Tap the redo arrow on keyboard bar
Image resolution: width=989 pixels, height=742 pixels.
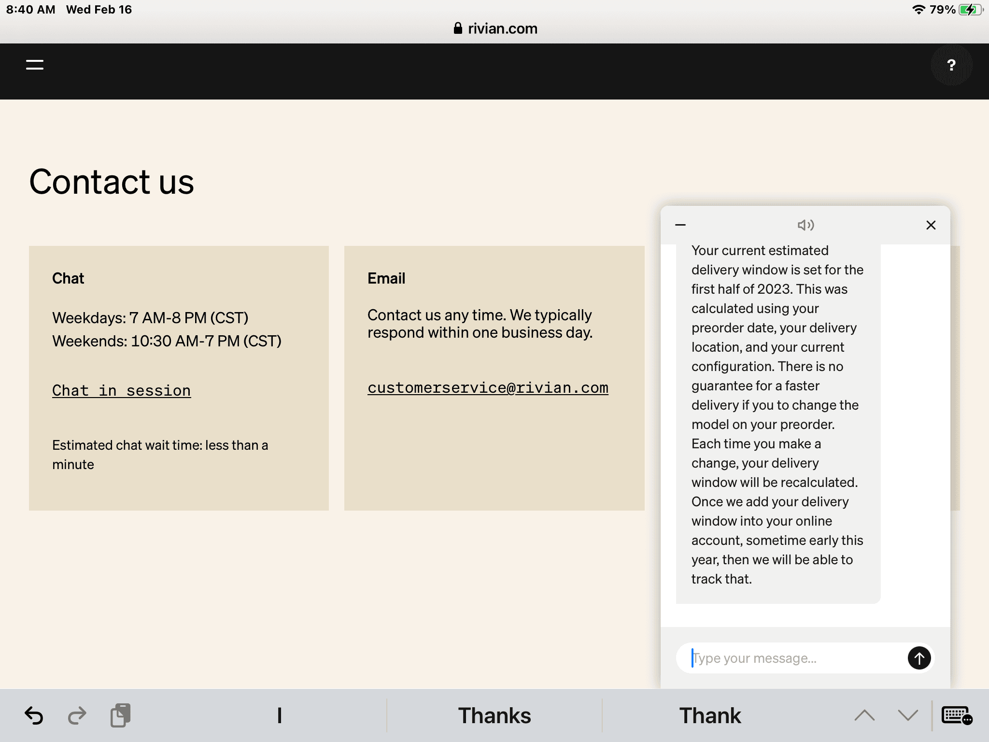coord(77,715)
